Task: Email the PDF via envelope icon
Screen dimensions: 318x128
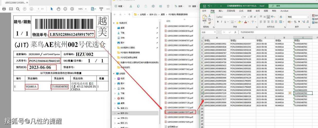Action: [x=11, y=9]
